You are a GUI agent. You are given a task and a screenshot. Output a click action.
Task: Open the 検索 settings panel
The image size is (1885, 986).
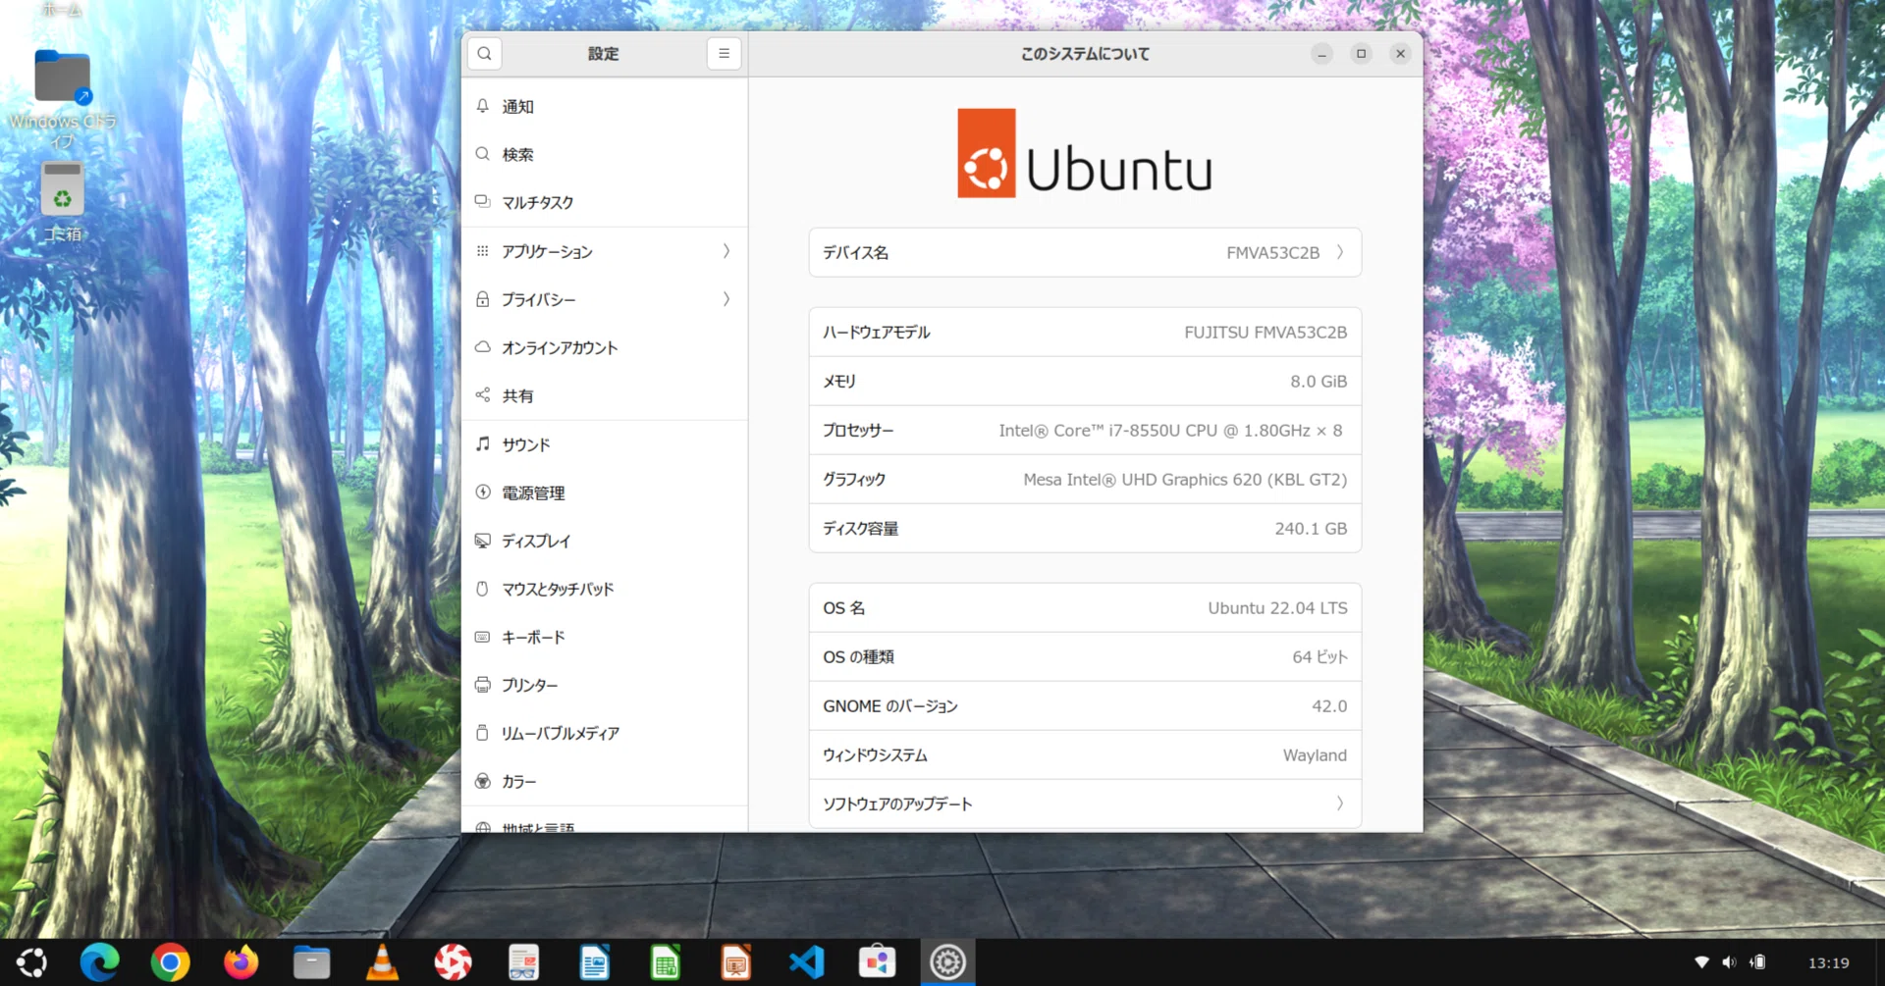pos(605,155)
